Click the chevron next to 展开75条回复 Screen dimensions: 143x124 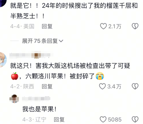point(61,41)
